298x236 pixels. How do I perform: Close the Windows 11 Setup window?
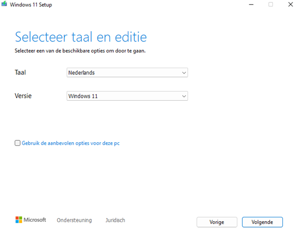(x=291, y=4)
